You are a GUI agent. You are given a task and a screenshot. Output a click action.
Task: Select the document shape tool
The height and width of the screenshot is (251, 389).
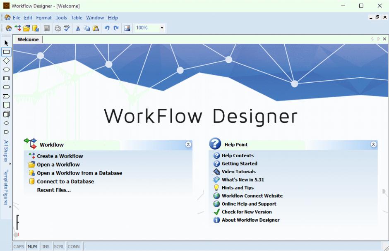point(7,105)
